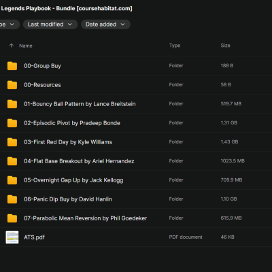
Task: Open 06-Panic Dip Buy by David Hanlin
Action: click(68, 199)
